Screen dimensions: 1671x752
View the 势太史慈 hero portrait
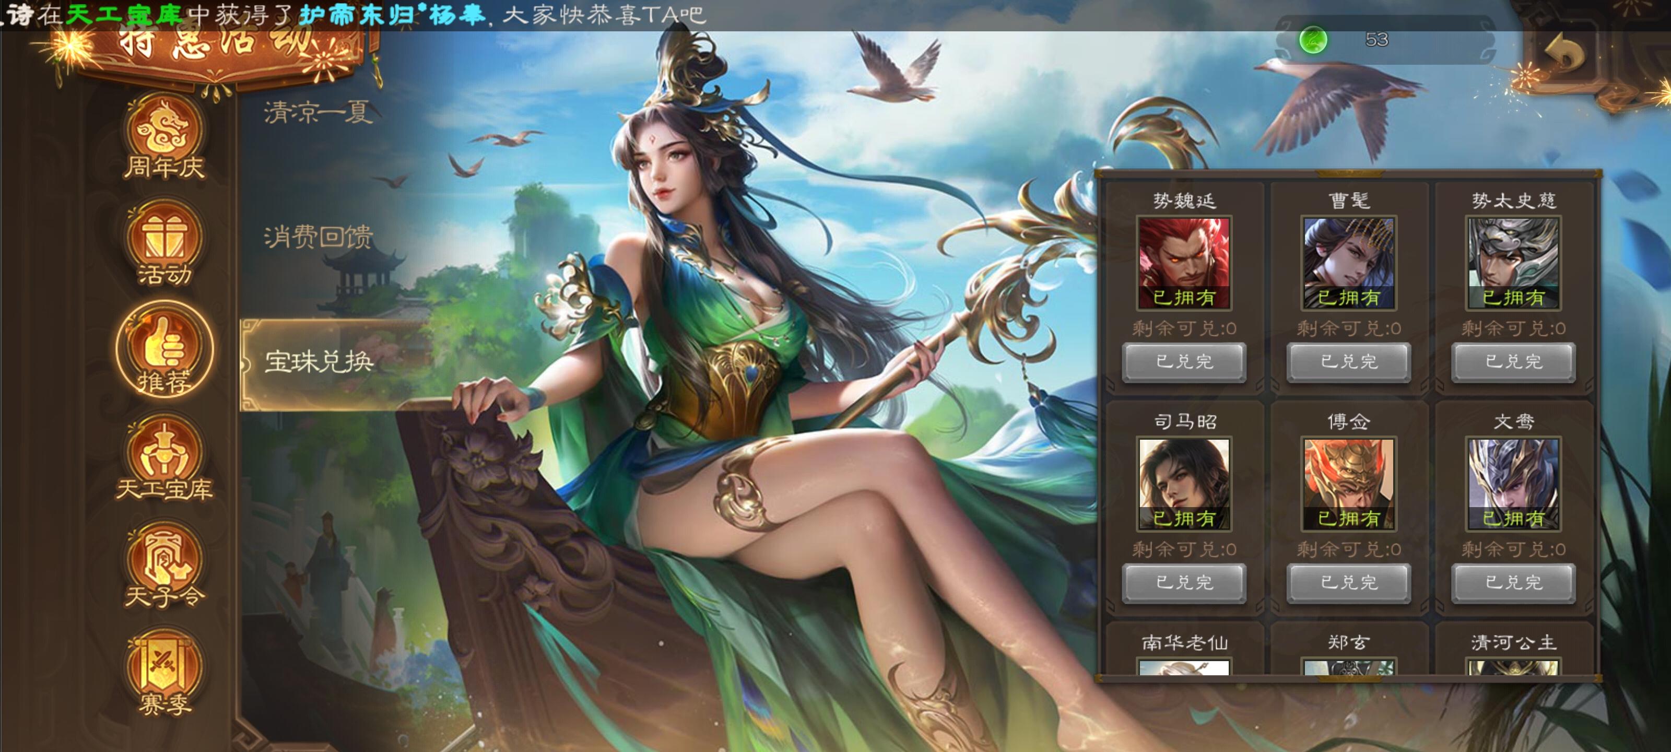point(1513,263)
